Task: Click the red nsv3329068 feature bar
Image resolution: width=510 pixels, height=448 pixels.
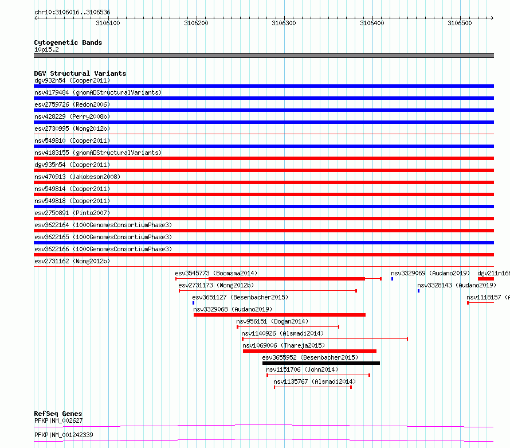Action: [x=280, y=315]
